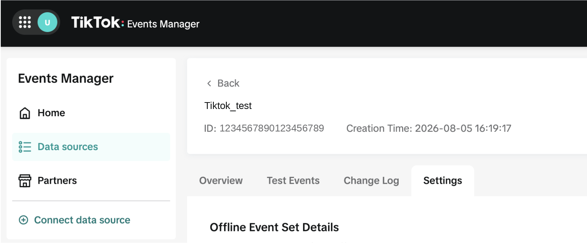Select Data sources in sidebar
Image resolution: width=587 pixels, height=250 pixels.
[x=91, y=147]
